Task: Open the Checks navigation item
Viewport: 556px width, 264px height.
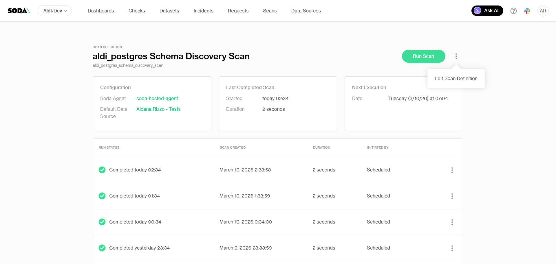Action: click(x=137, y=11)
